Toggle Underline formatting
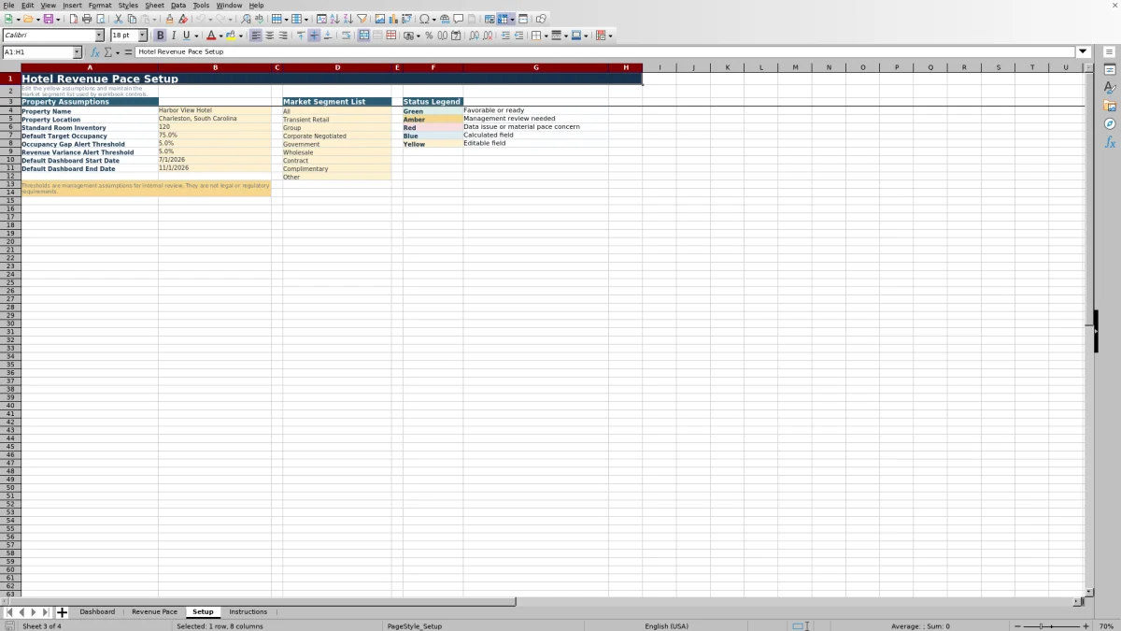Viewport: 1121px width, 631px height. tap(187, 36)
